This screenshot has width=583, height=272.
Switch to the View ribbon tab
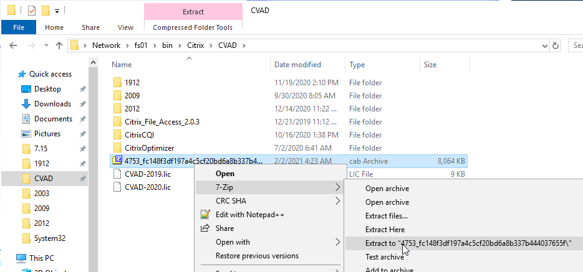pos(125,27)
